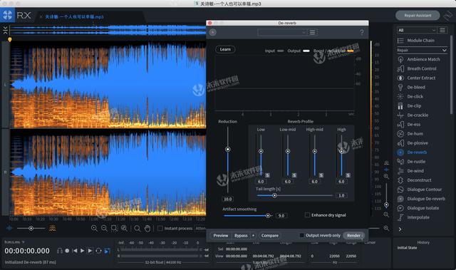The height and width of the screenshot is (270, 456).
Task: Toggle solo for the High band
Action: pos(348,175)
